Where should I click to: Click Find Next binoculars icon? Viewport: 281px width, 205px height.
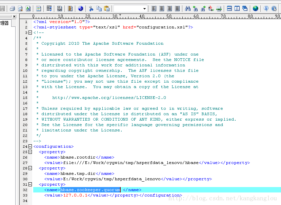pyautogui.click(x=203, y=8)
